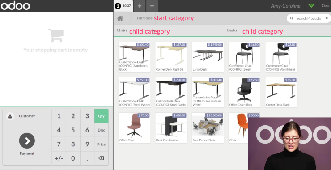
Task: Focus the Search Products field
Action: point(309,18)
